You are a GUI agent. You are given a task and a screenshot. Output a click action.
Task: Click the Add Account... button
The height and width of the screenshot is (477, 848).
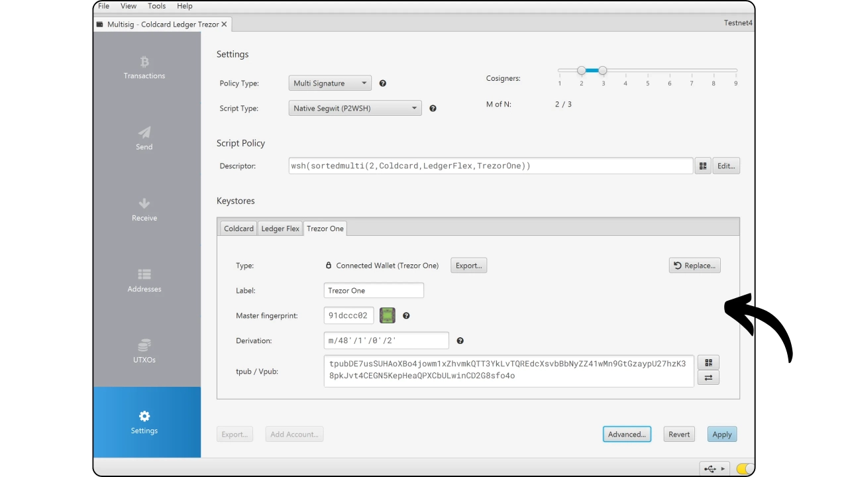[294, 435]
